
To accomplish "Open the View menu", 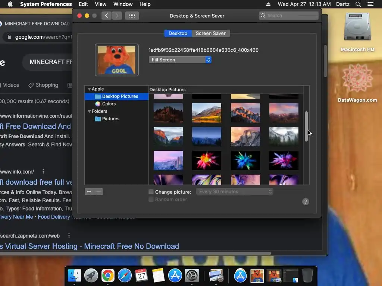I will (x=100, y=4).
